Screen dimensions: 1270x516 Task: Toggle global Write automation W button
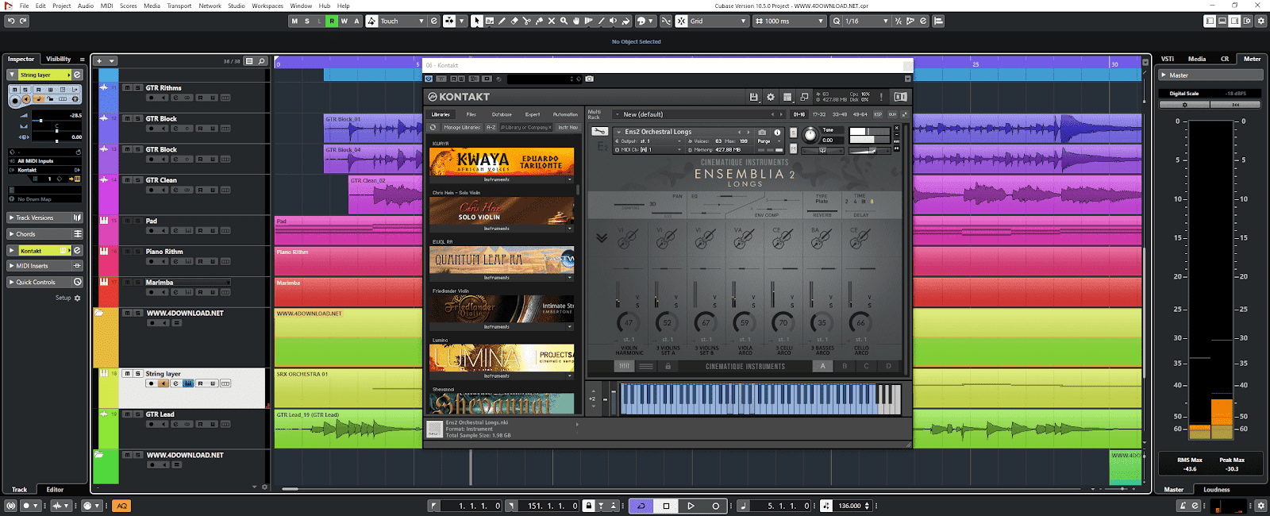coord(344,21)
